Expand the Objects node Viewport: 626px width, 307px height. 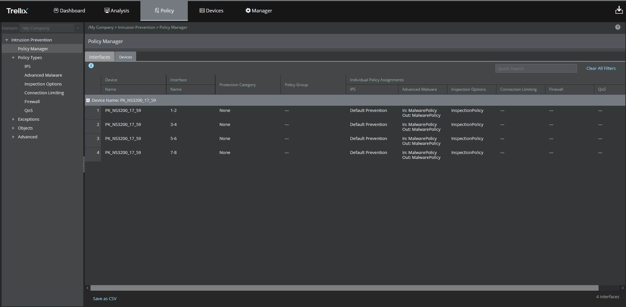click(x=13, y=128)
